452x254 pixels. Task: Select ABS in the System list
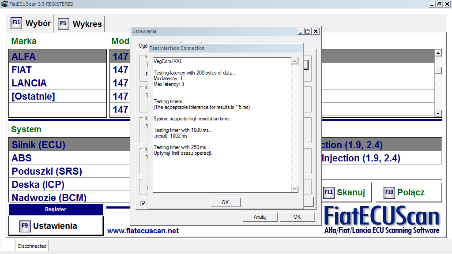[70, 158]
